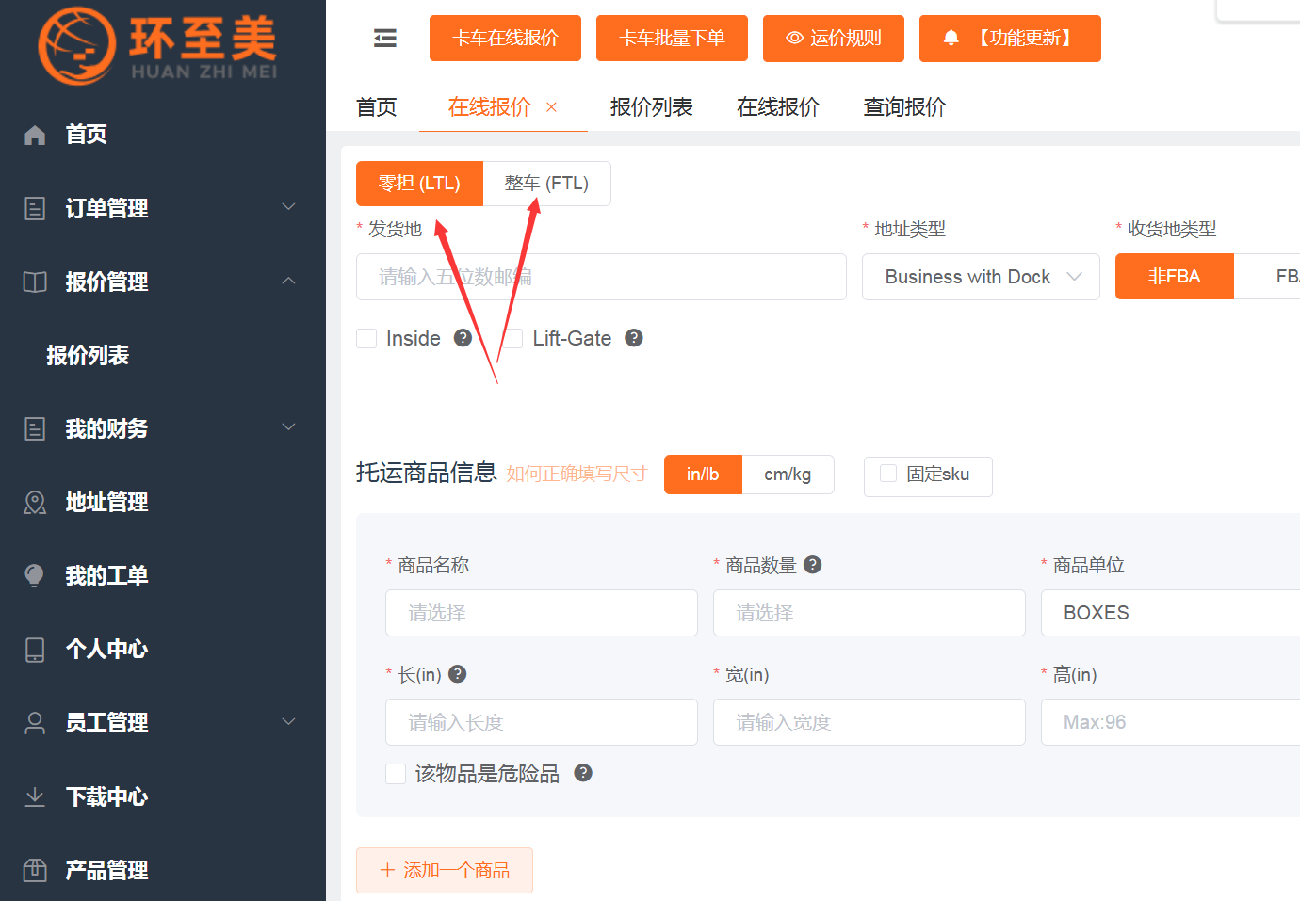Click the active 在线报价 tab label
This screenshot has height=901, width=1300.
[490, 107]
